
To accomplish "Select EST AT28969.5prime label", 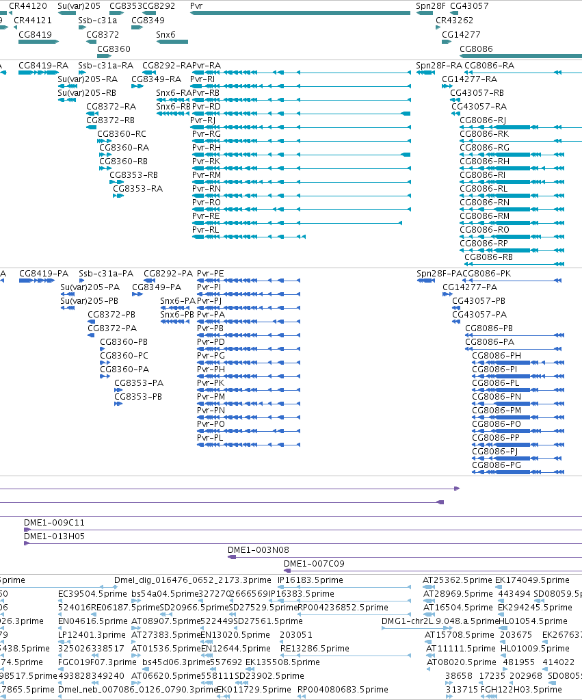I will point(458,594).
